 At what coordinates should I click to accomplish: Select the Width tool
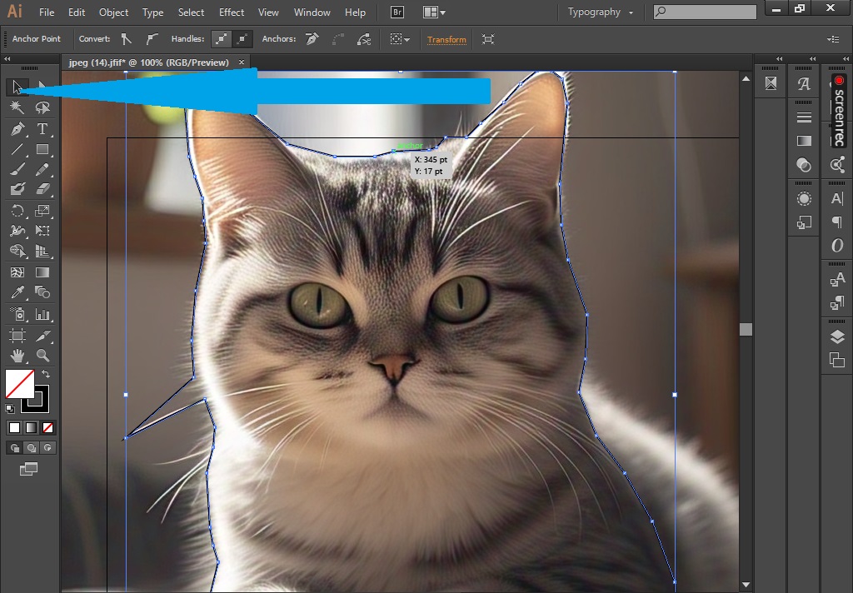pyautogui.click(x=17, y=231)
